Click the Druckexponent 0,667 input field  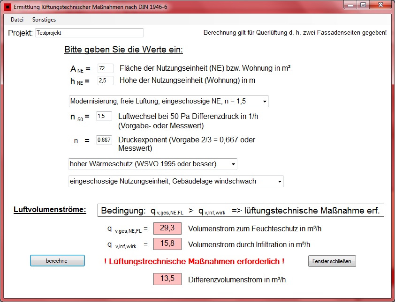104,140
